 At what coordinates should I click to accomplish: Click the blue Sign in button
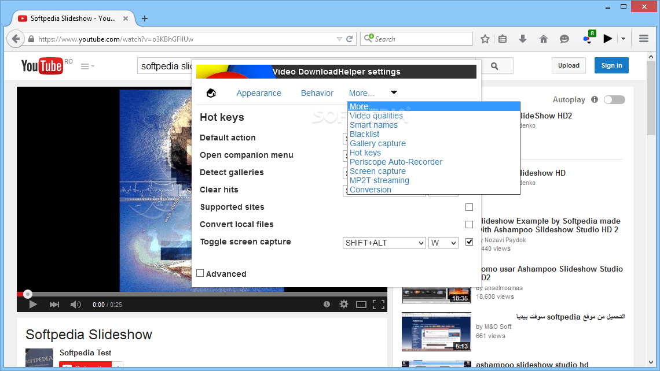tap(611, 65)
